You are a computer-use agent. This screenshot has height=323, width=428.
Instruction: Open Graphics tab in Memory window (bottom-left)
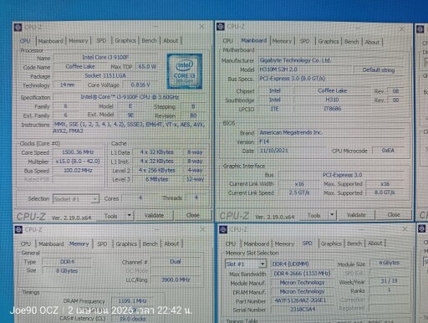[126, 244]
